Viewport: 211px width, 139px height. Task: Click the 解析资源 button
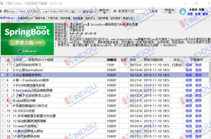pos(104,11)
